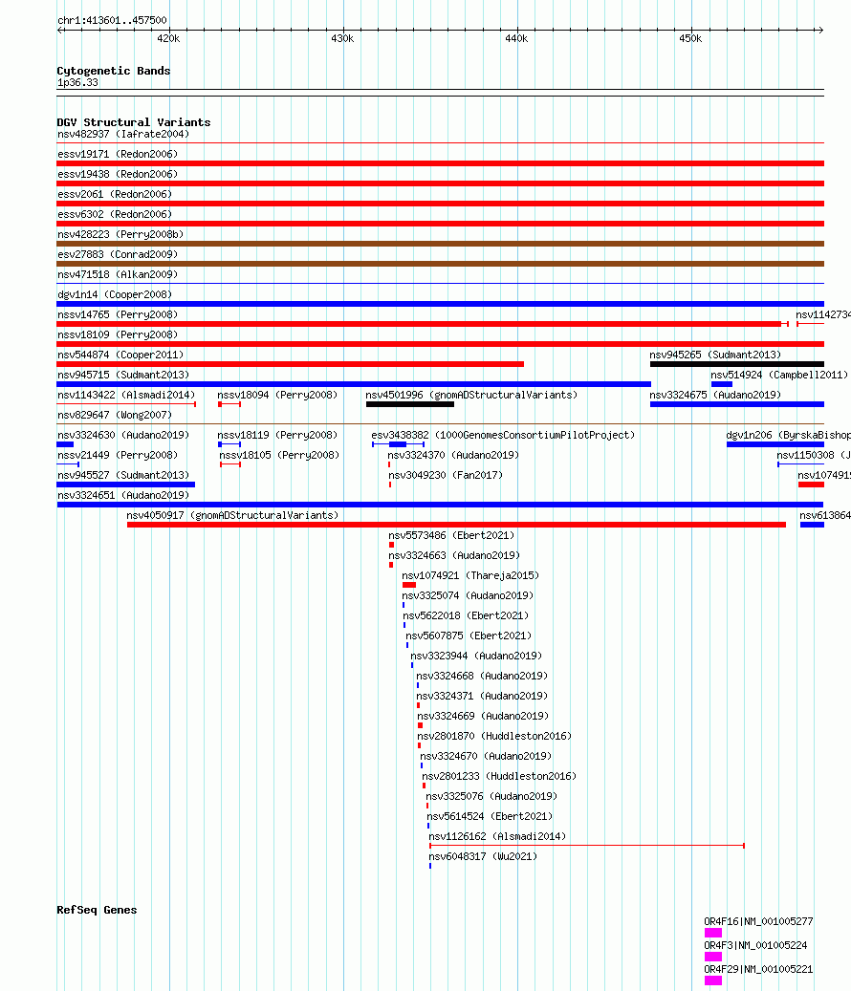Select nsv3323944 (Audano2019) label
851x991 pixels.
476,656
